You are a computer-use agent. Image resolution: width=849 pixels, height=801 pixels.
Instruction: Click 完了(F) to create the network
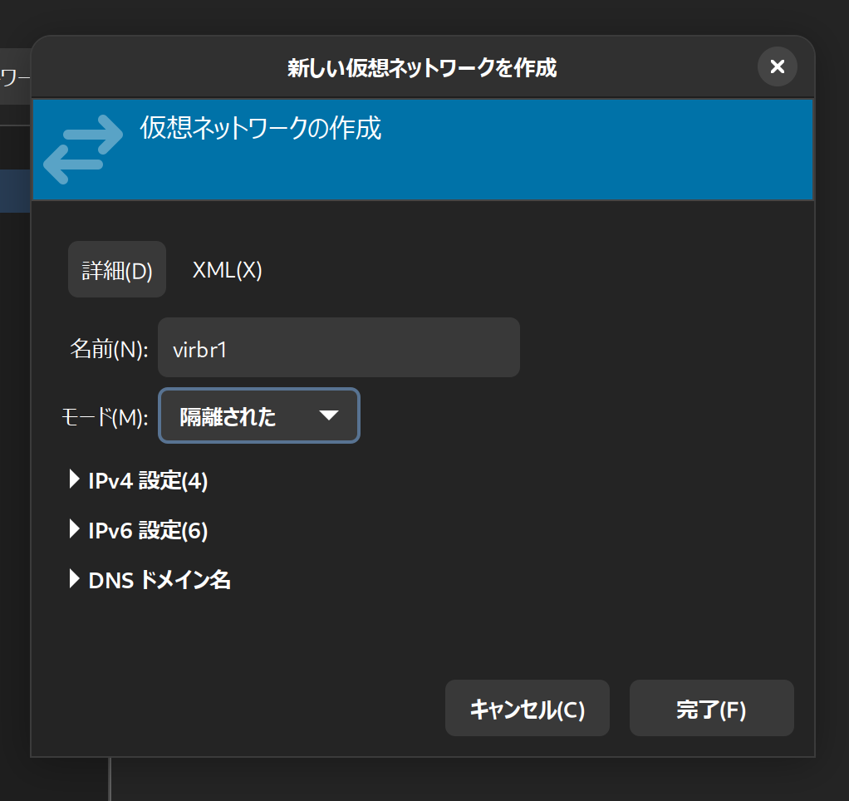point(711,708)
